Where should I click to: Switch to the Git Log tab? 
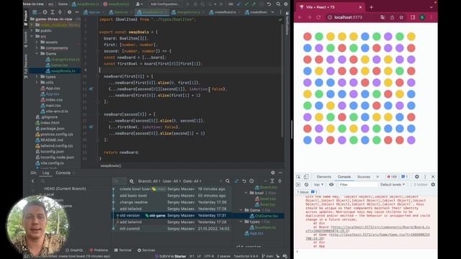[x=45, y=173]
